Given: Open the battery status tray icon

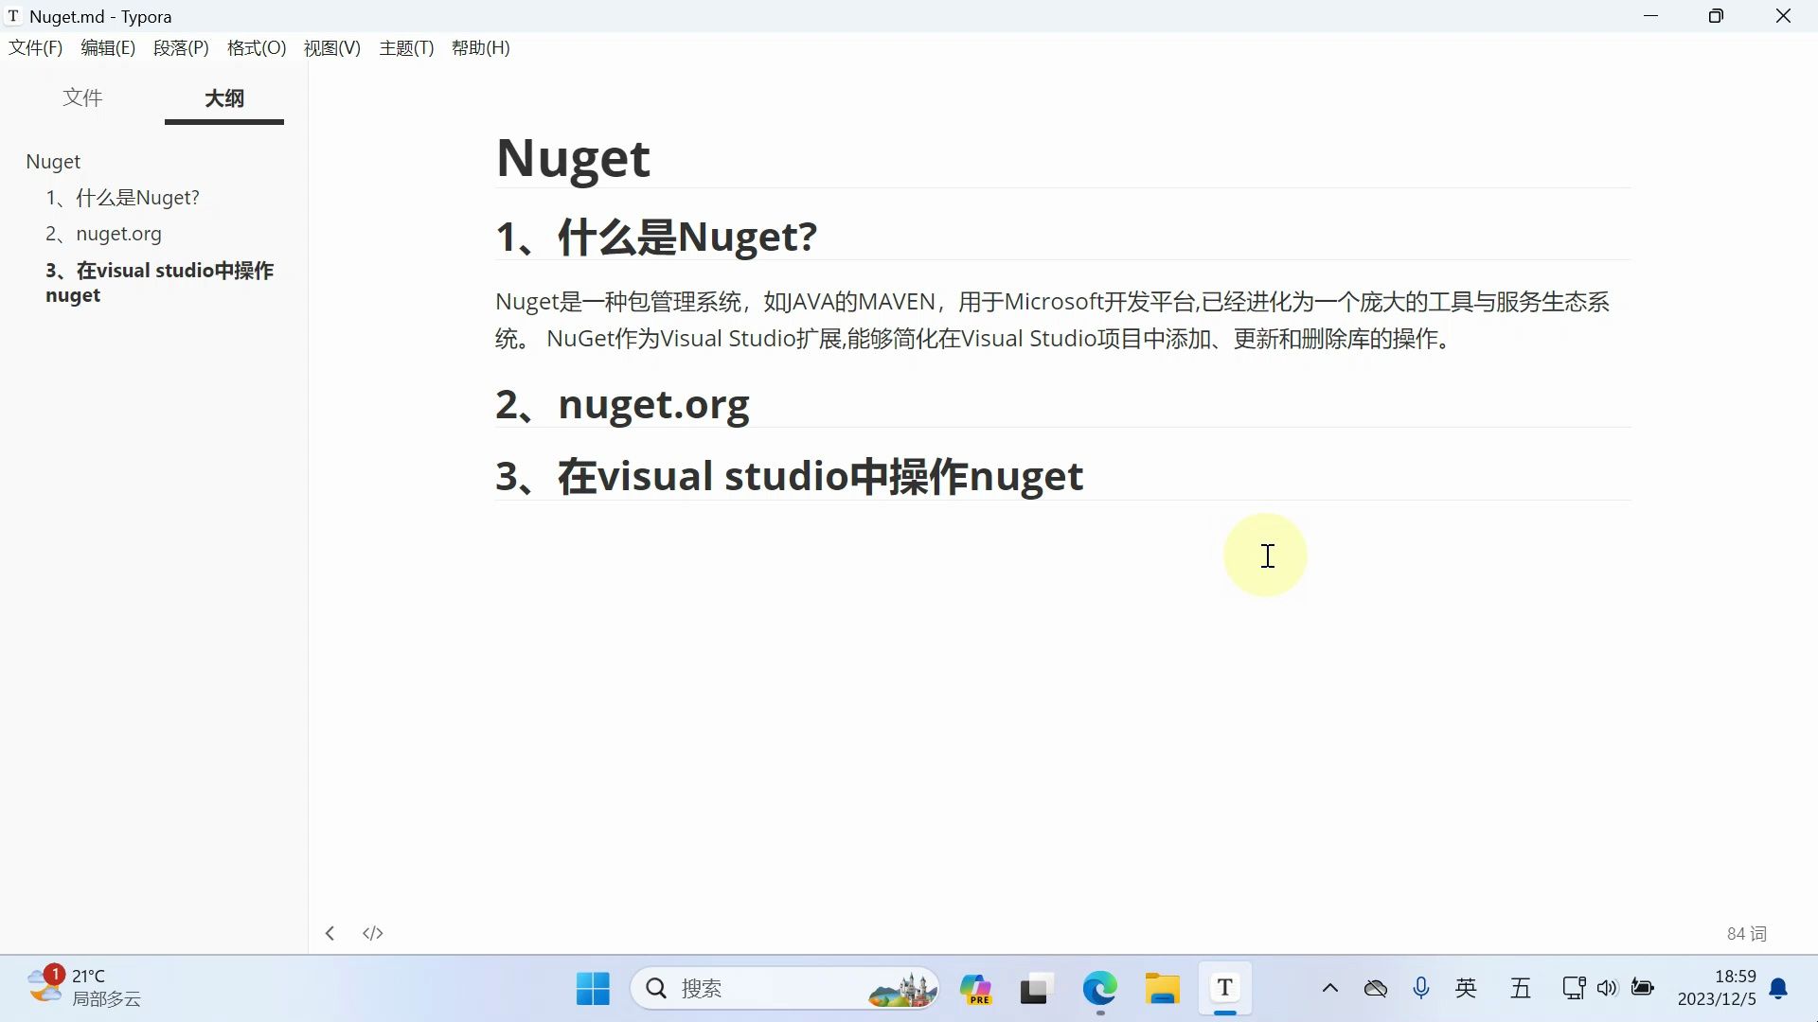Looking at the screenshot, I should pos(1643,989).
